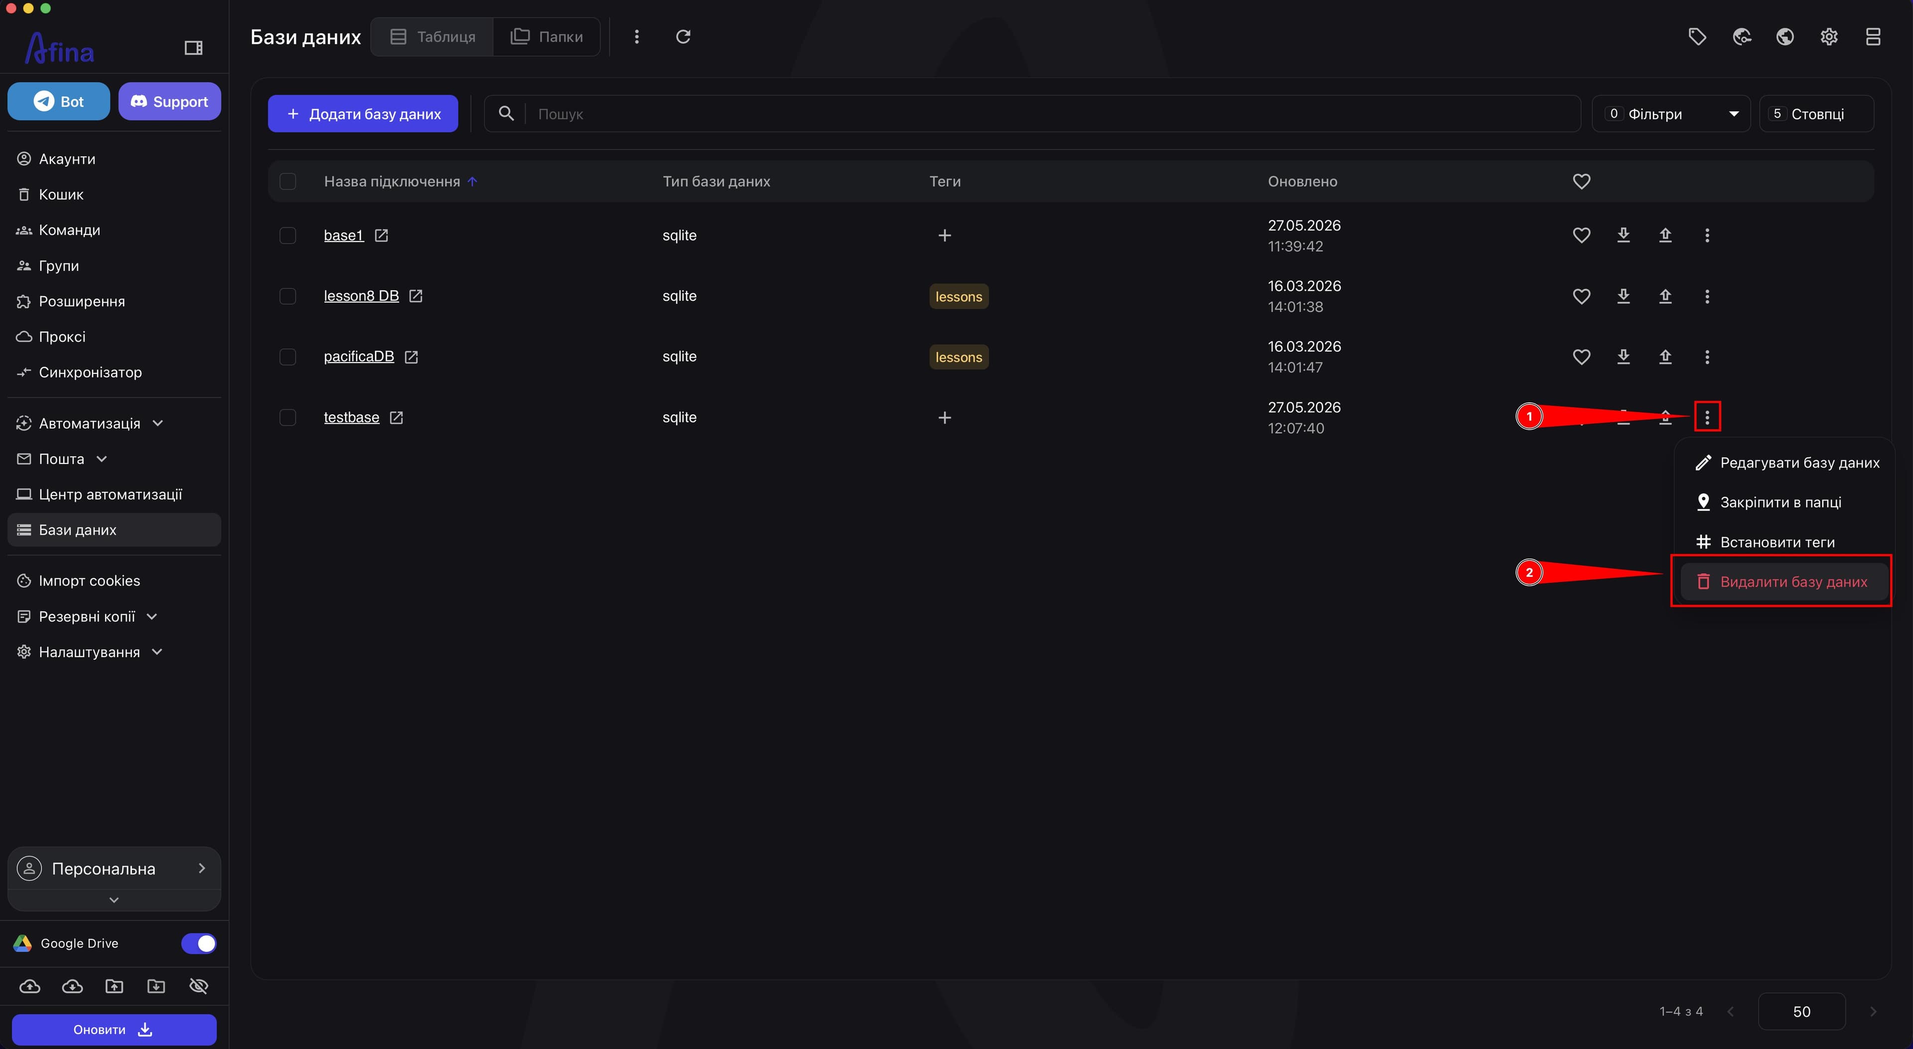
Task: Open more options for lesson8 DB
Action: pos(1707,296)
